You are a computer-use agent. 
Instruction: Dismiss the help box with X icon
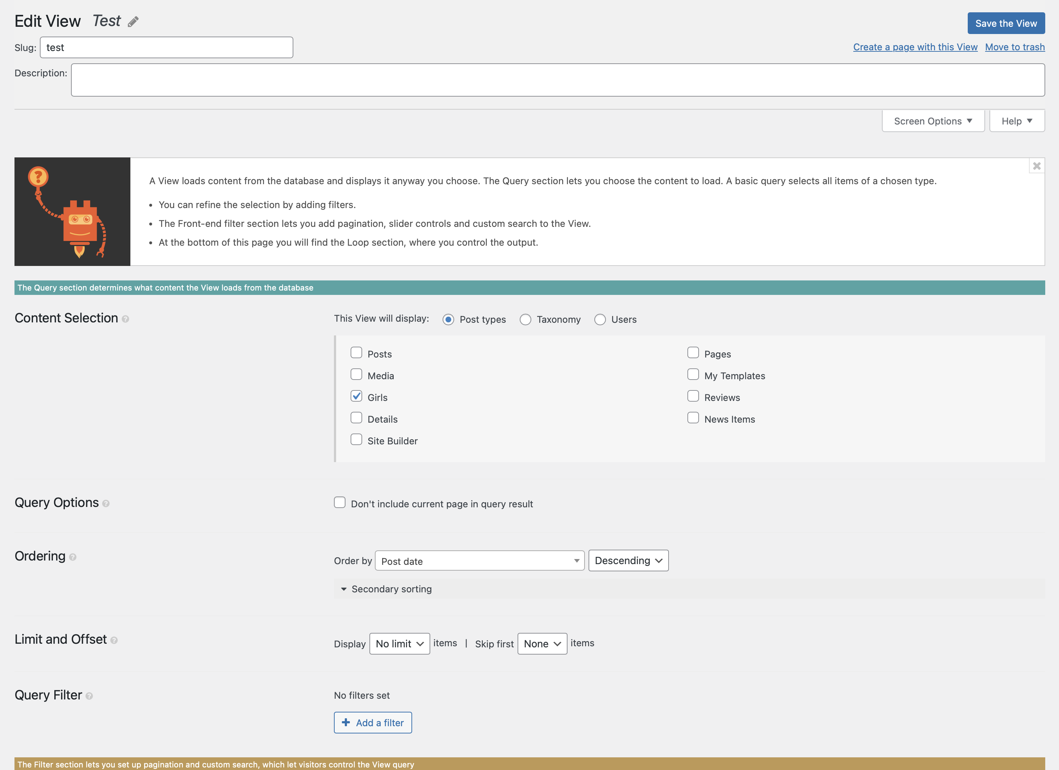[1036, 166]
